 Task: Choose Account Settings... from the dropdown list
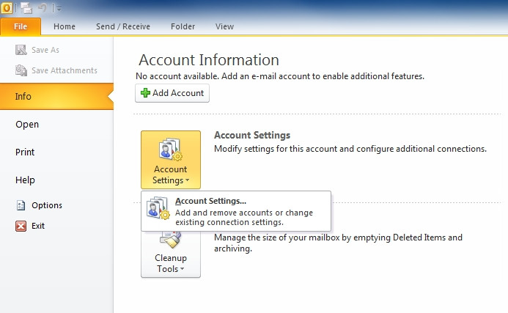point(236,211)
